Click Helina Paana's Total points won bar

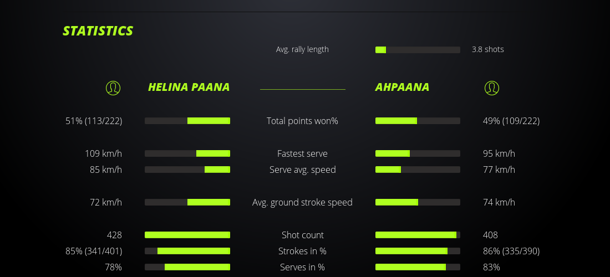click(187, 121)
